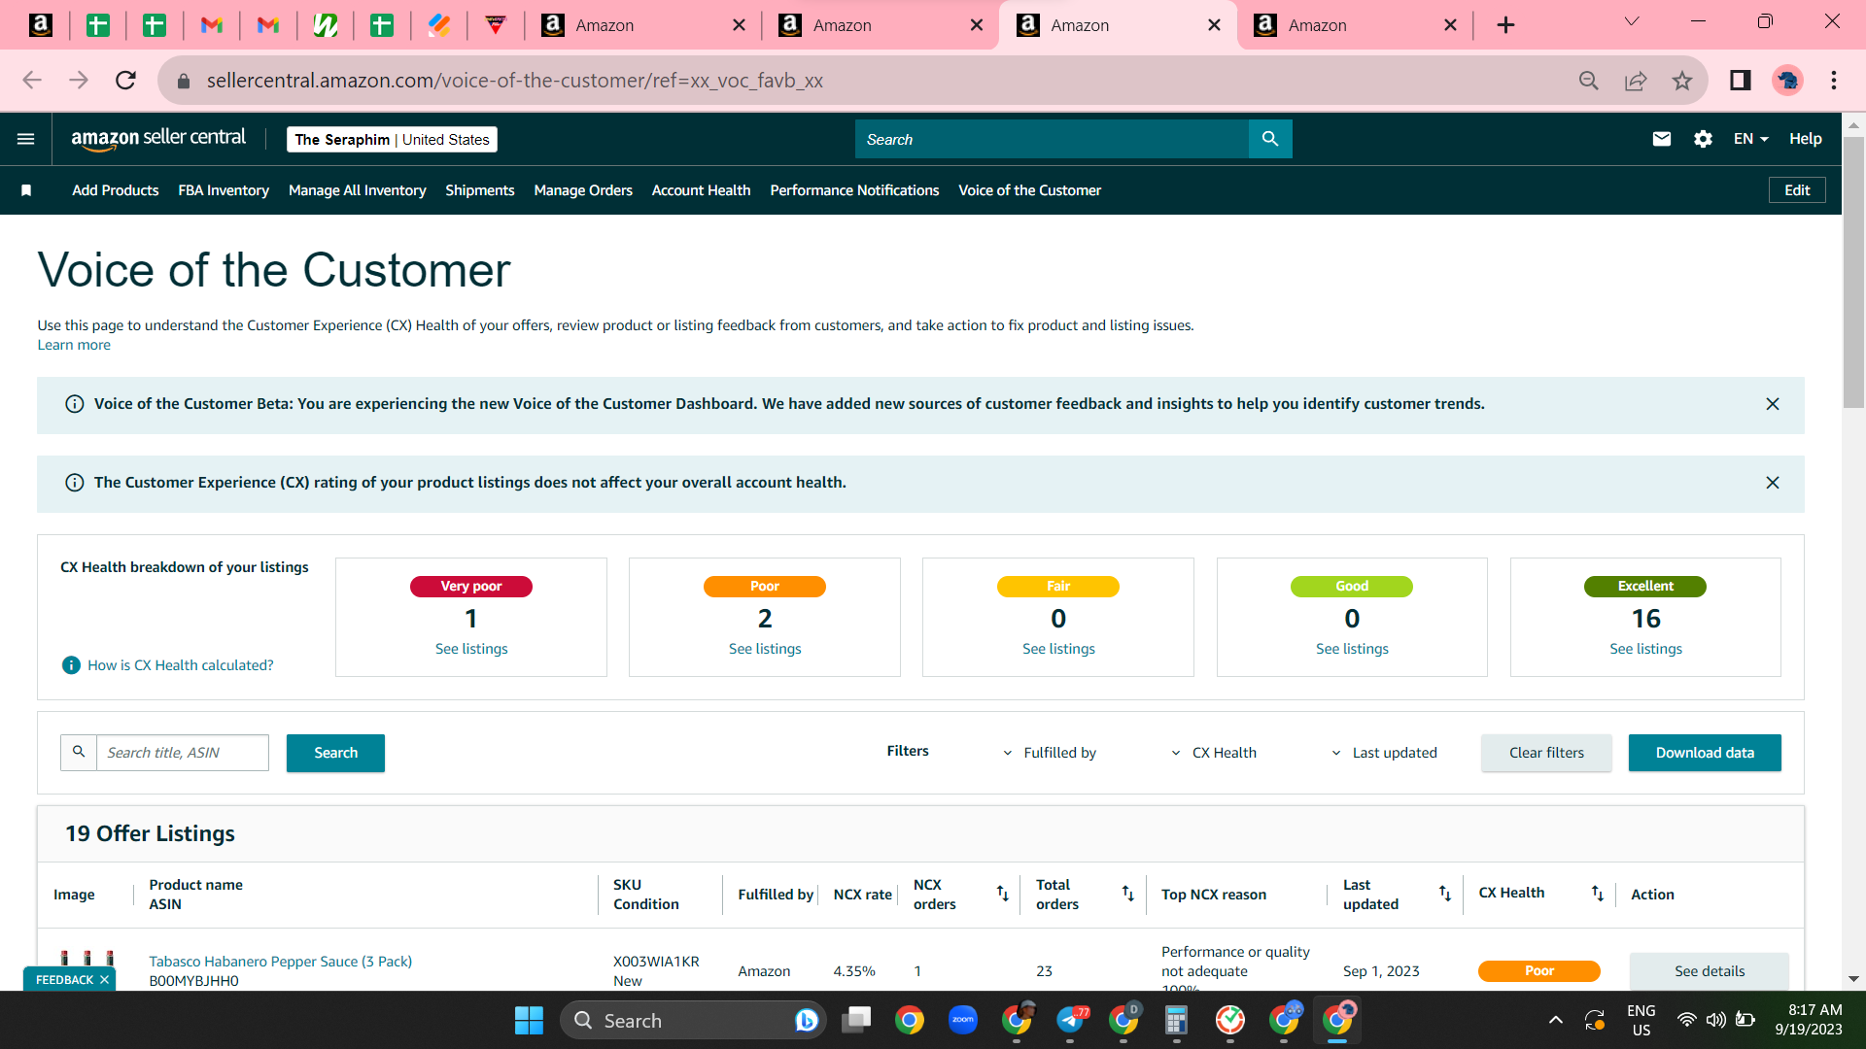Open FBA Inventory menu item

pyautogui.click(x=224, y=190)
